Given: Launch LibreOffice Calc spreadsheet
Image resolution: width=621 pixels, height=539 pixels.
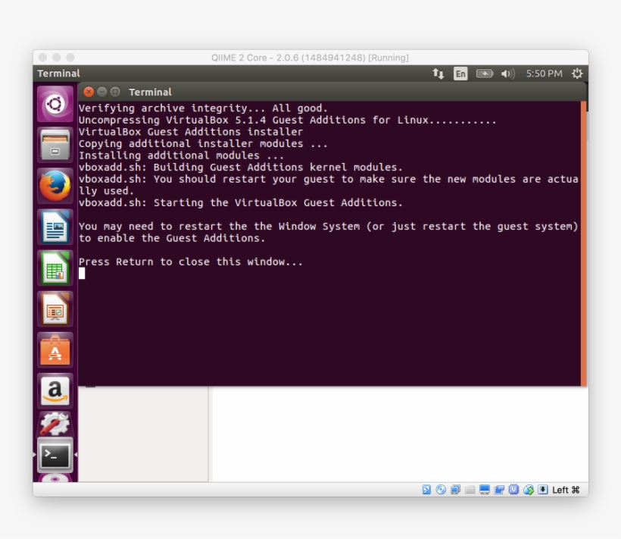Looking at the screenshot, I should tap(55, 268).
